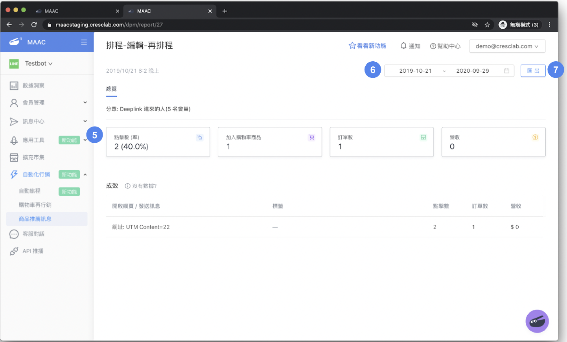567x342 pixels.
Task: Click the 營收 column header
Action: 516,206
